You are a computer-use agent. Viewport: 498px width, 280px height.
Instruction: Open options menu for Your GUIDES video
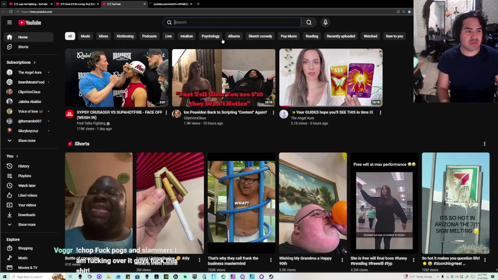(x=380, y=113)
